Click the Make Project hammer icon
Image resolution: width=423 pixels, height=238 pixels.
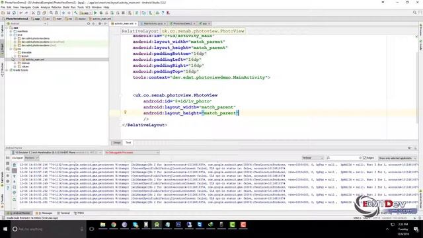76,13
